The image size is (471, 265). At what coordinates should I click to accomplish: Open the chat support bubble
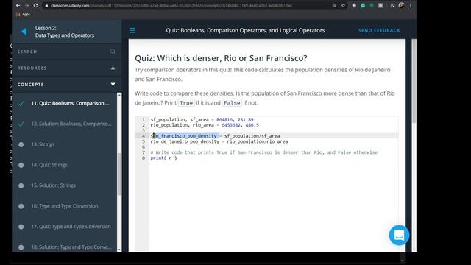point(399,236)
